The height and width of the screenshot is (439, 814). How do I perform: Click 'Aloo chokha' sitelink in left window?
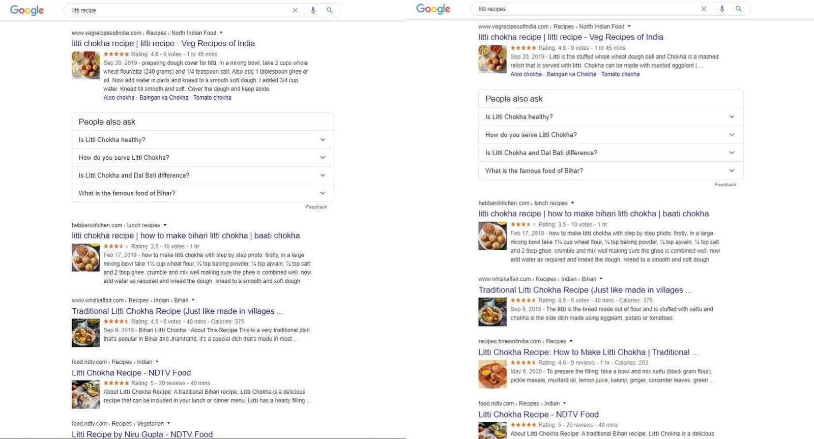(119, 98)
